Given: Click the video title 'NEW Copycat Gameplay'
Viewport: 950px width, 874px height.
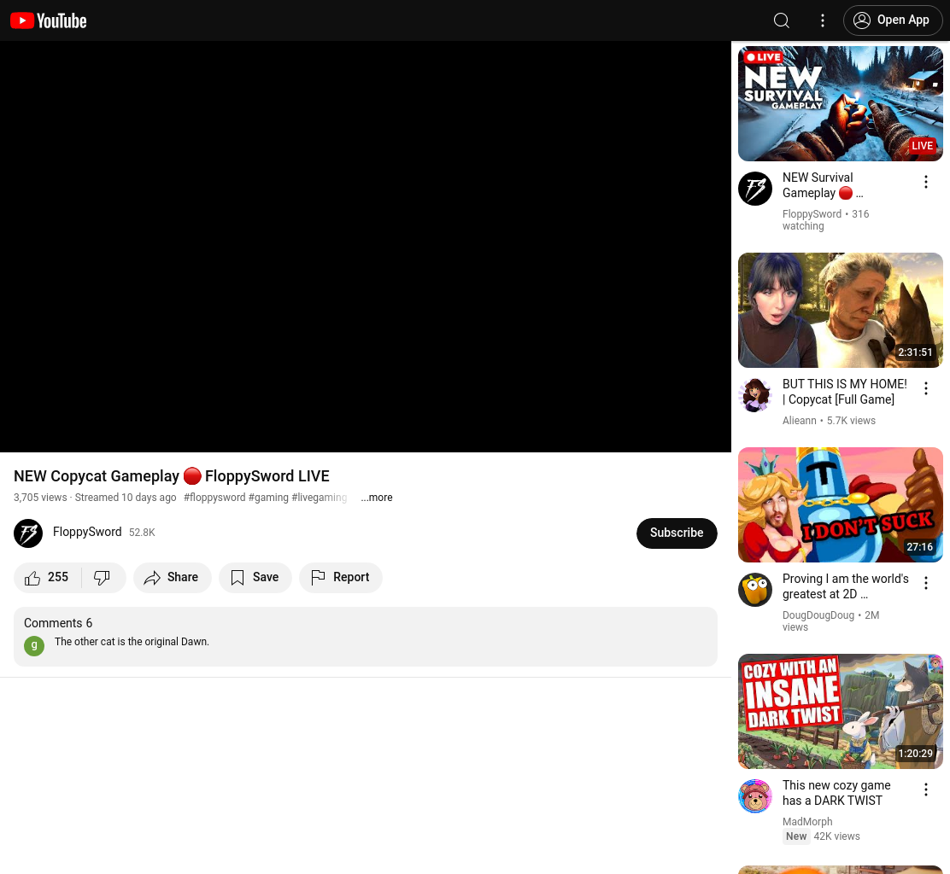Looking at the screenshot, I should point(172,476).
